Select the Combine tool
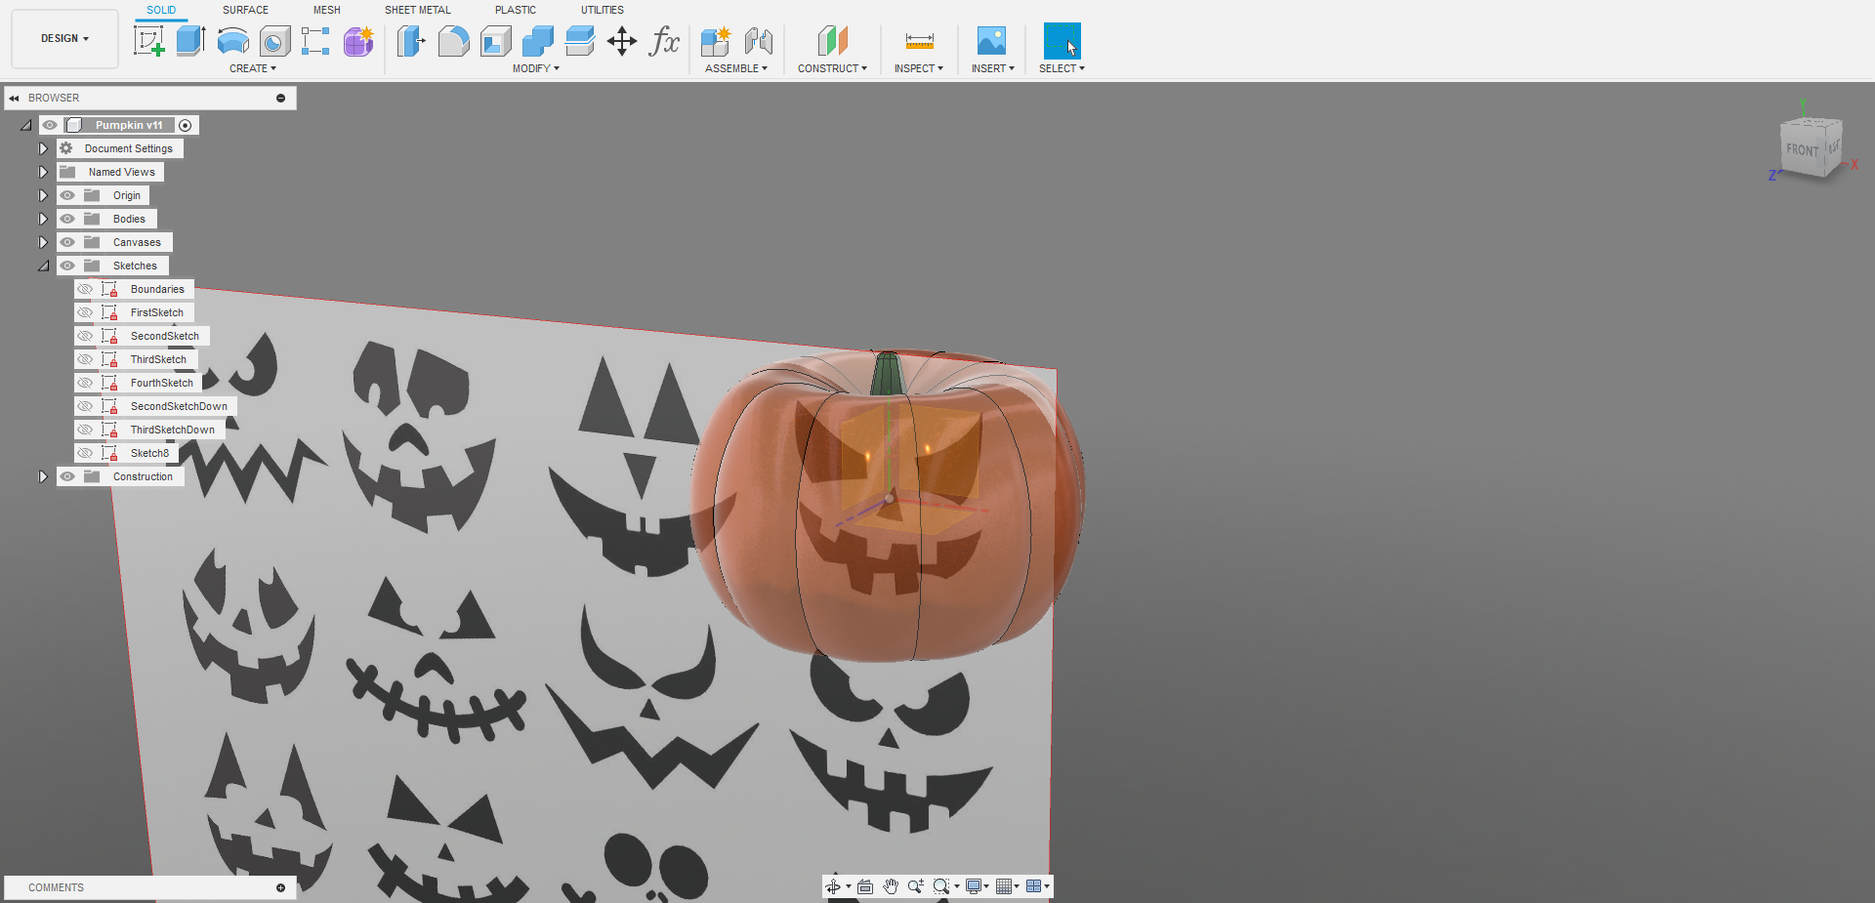 537,41
